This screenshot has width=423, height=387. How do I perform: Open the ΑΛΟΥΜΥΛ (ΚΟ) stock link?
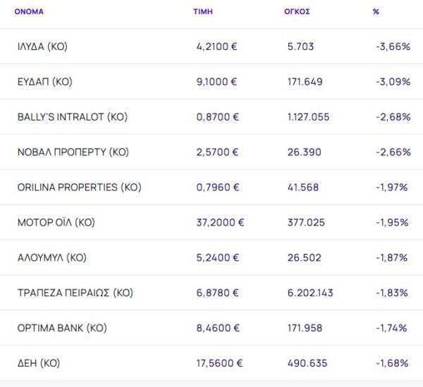pos(51,258)
